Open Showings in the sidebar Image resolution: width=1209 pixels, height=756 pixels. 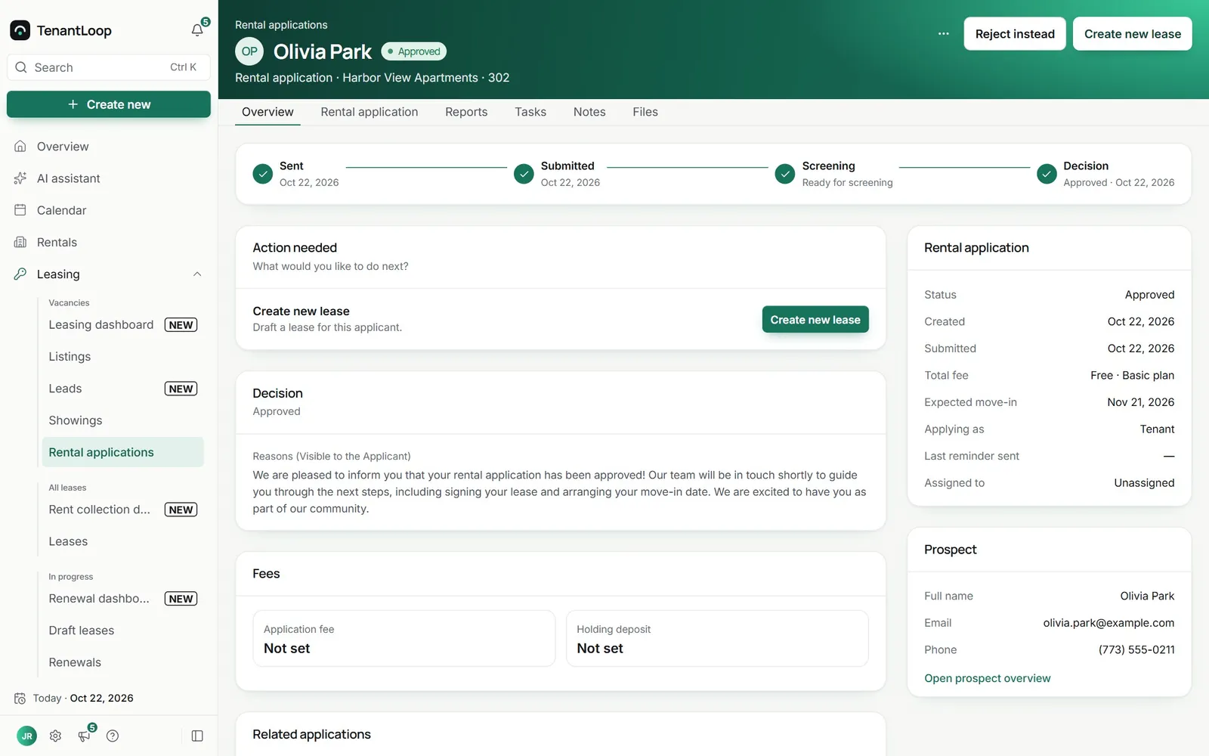(123, 420)
